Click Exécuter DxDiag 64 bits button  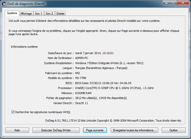tap(56, 130)
